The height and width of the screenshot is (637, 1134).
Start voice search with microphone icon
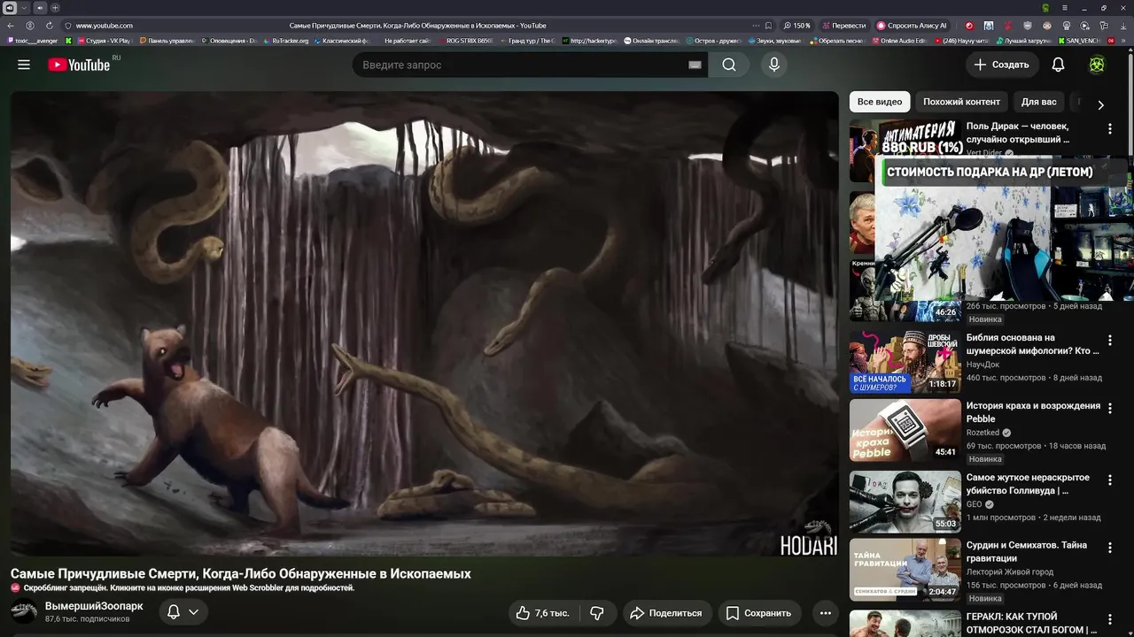[x=774, y=65]
